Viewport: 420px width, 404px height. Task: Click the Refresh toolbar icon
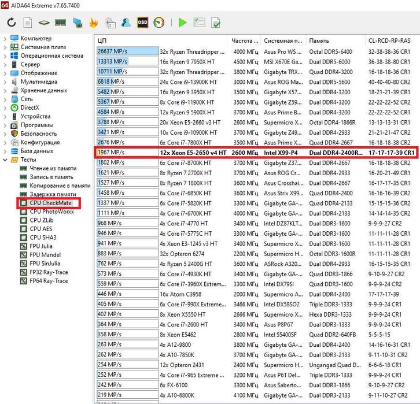12,23
